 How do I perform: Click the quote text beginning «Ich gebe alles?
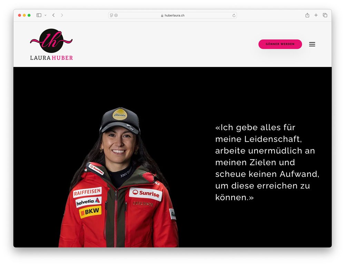coord(267,162)
